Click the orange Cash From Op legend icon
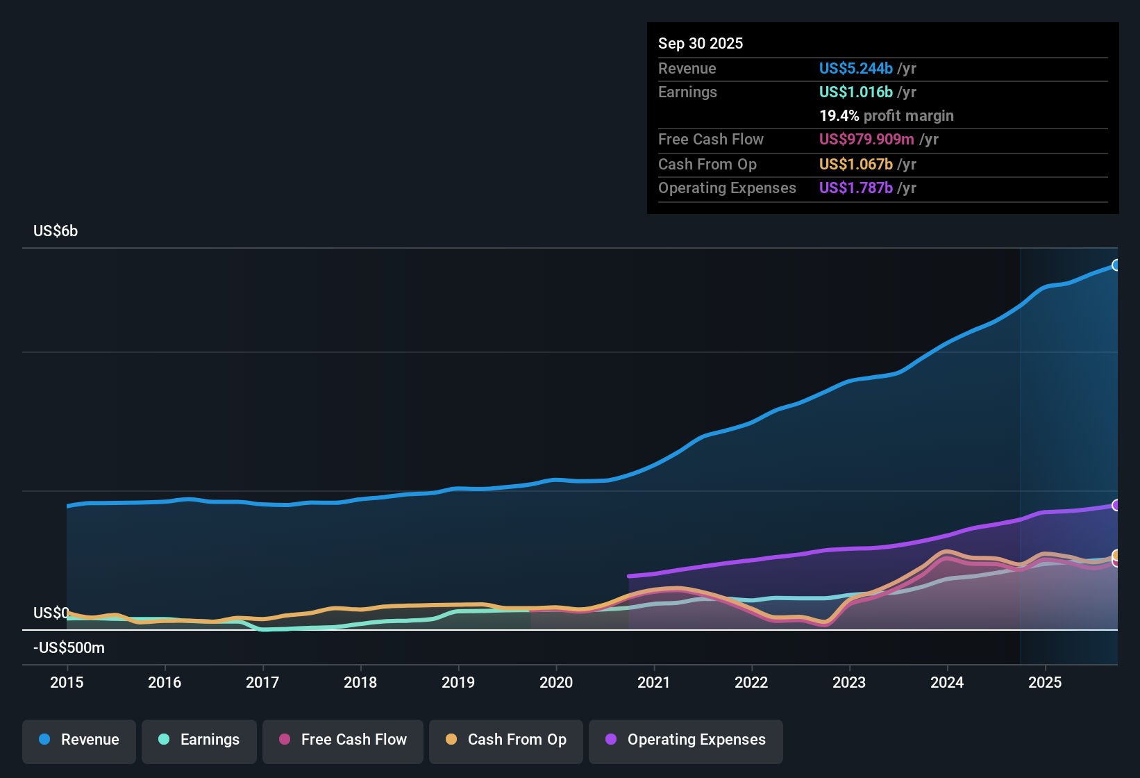Screen dimensions: 1140x778 (451, 740)
